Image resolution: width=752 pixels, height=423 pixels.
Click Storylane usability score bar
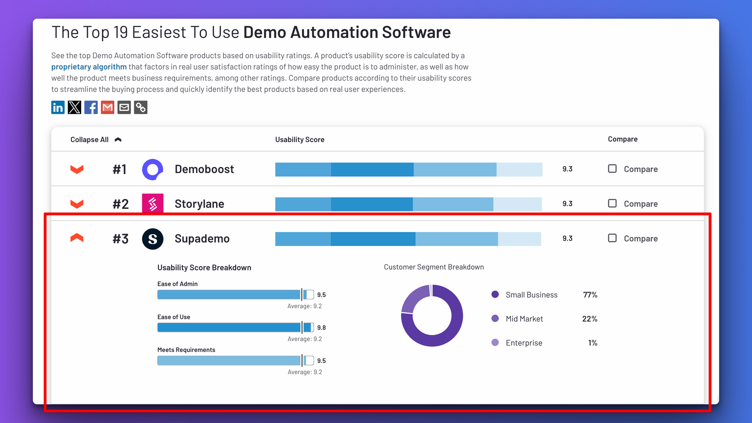point(408,204)
